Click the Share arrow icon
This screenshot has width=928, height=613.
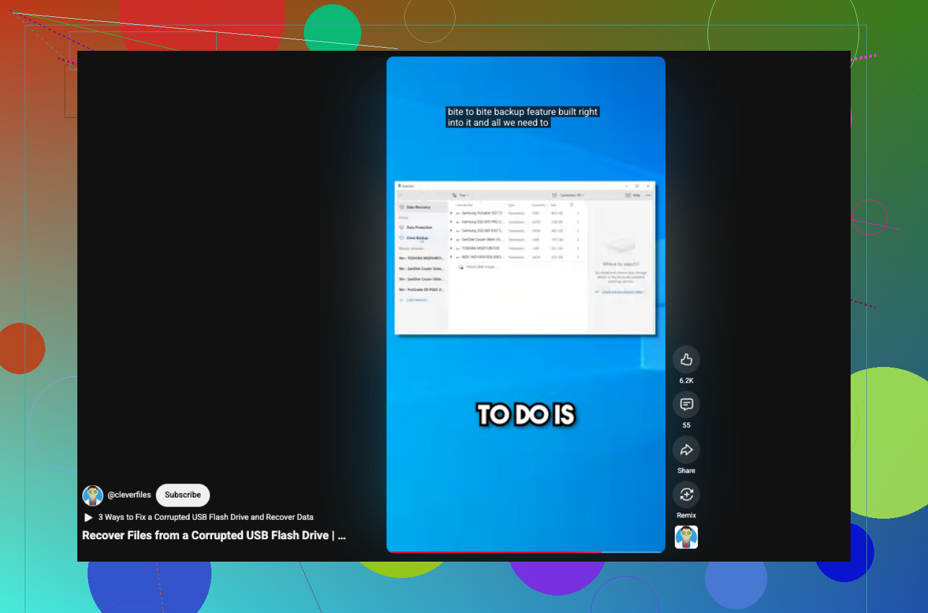(686, 450)
